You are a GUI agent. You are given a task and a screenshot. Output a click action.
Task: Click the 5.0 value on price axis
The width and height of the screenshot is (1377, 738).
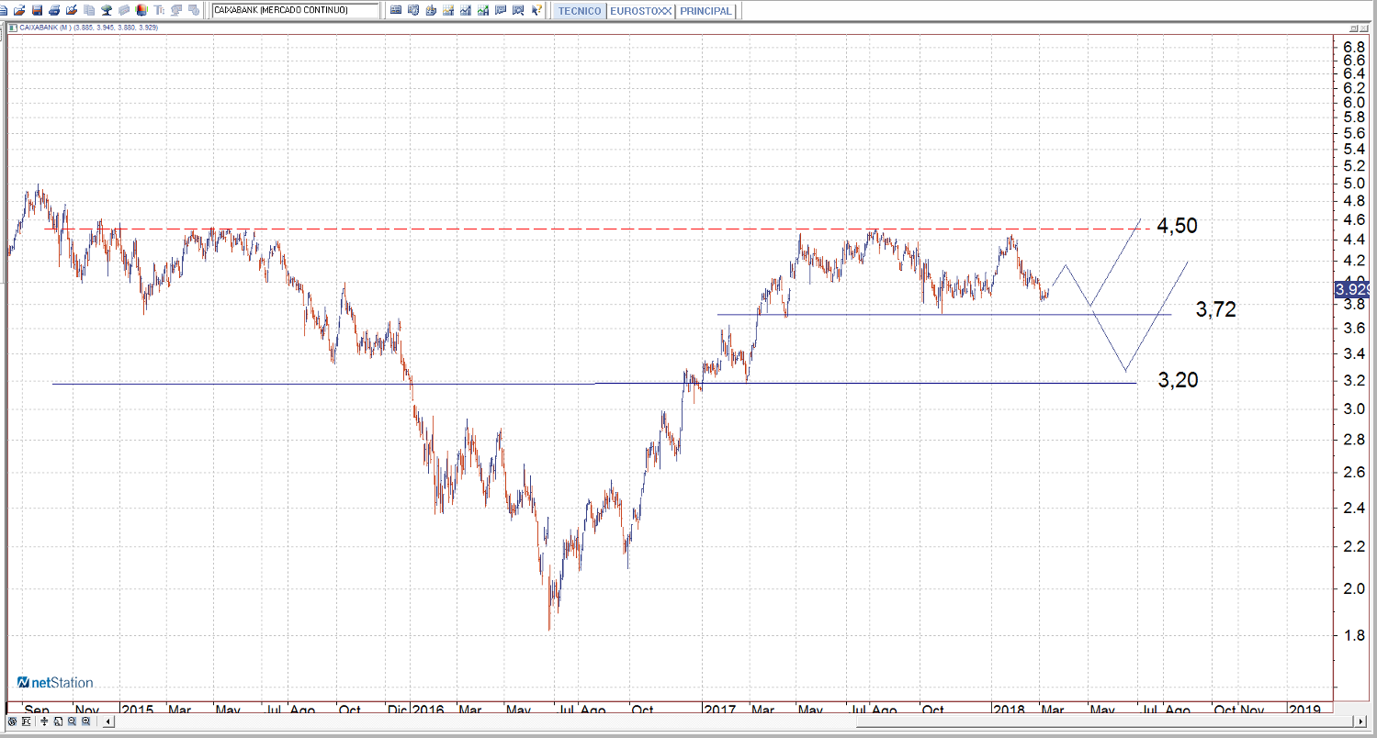(1352, 184)
